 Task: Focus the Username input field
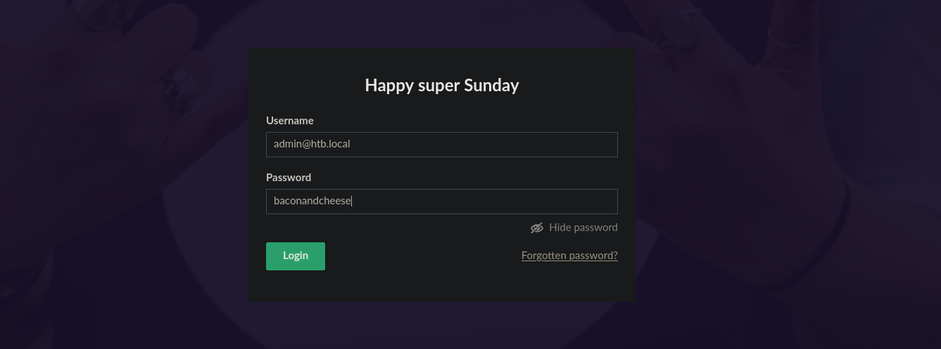click(x=441, y=145)
